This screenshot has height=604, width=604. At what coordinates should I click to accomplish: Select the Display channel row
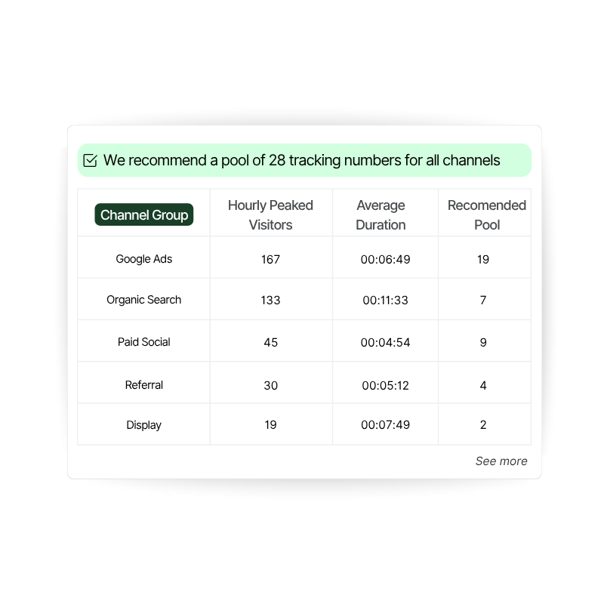point(143,424)
